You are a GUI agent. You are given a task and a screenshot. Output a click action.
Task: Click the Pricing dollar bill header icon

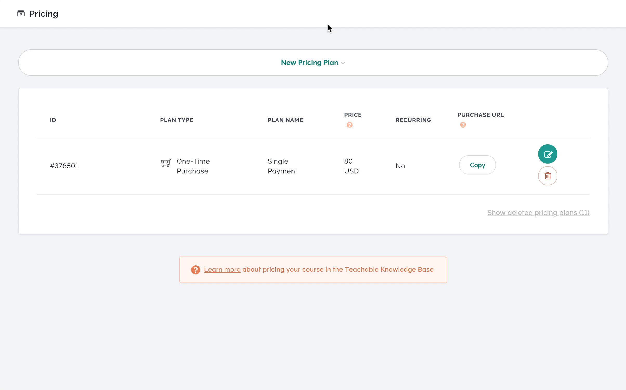click(21, 13)
